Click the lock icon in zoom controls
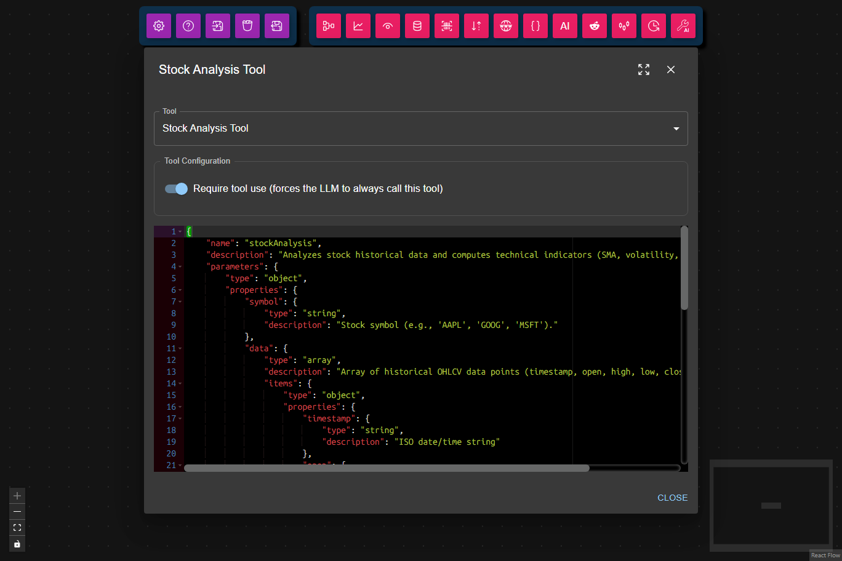842x561 pixels. pyautogui.click(x=17, y=543)
